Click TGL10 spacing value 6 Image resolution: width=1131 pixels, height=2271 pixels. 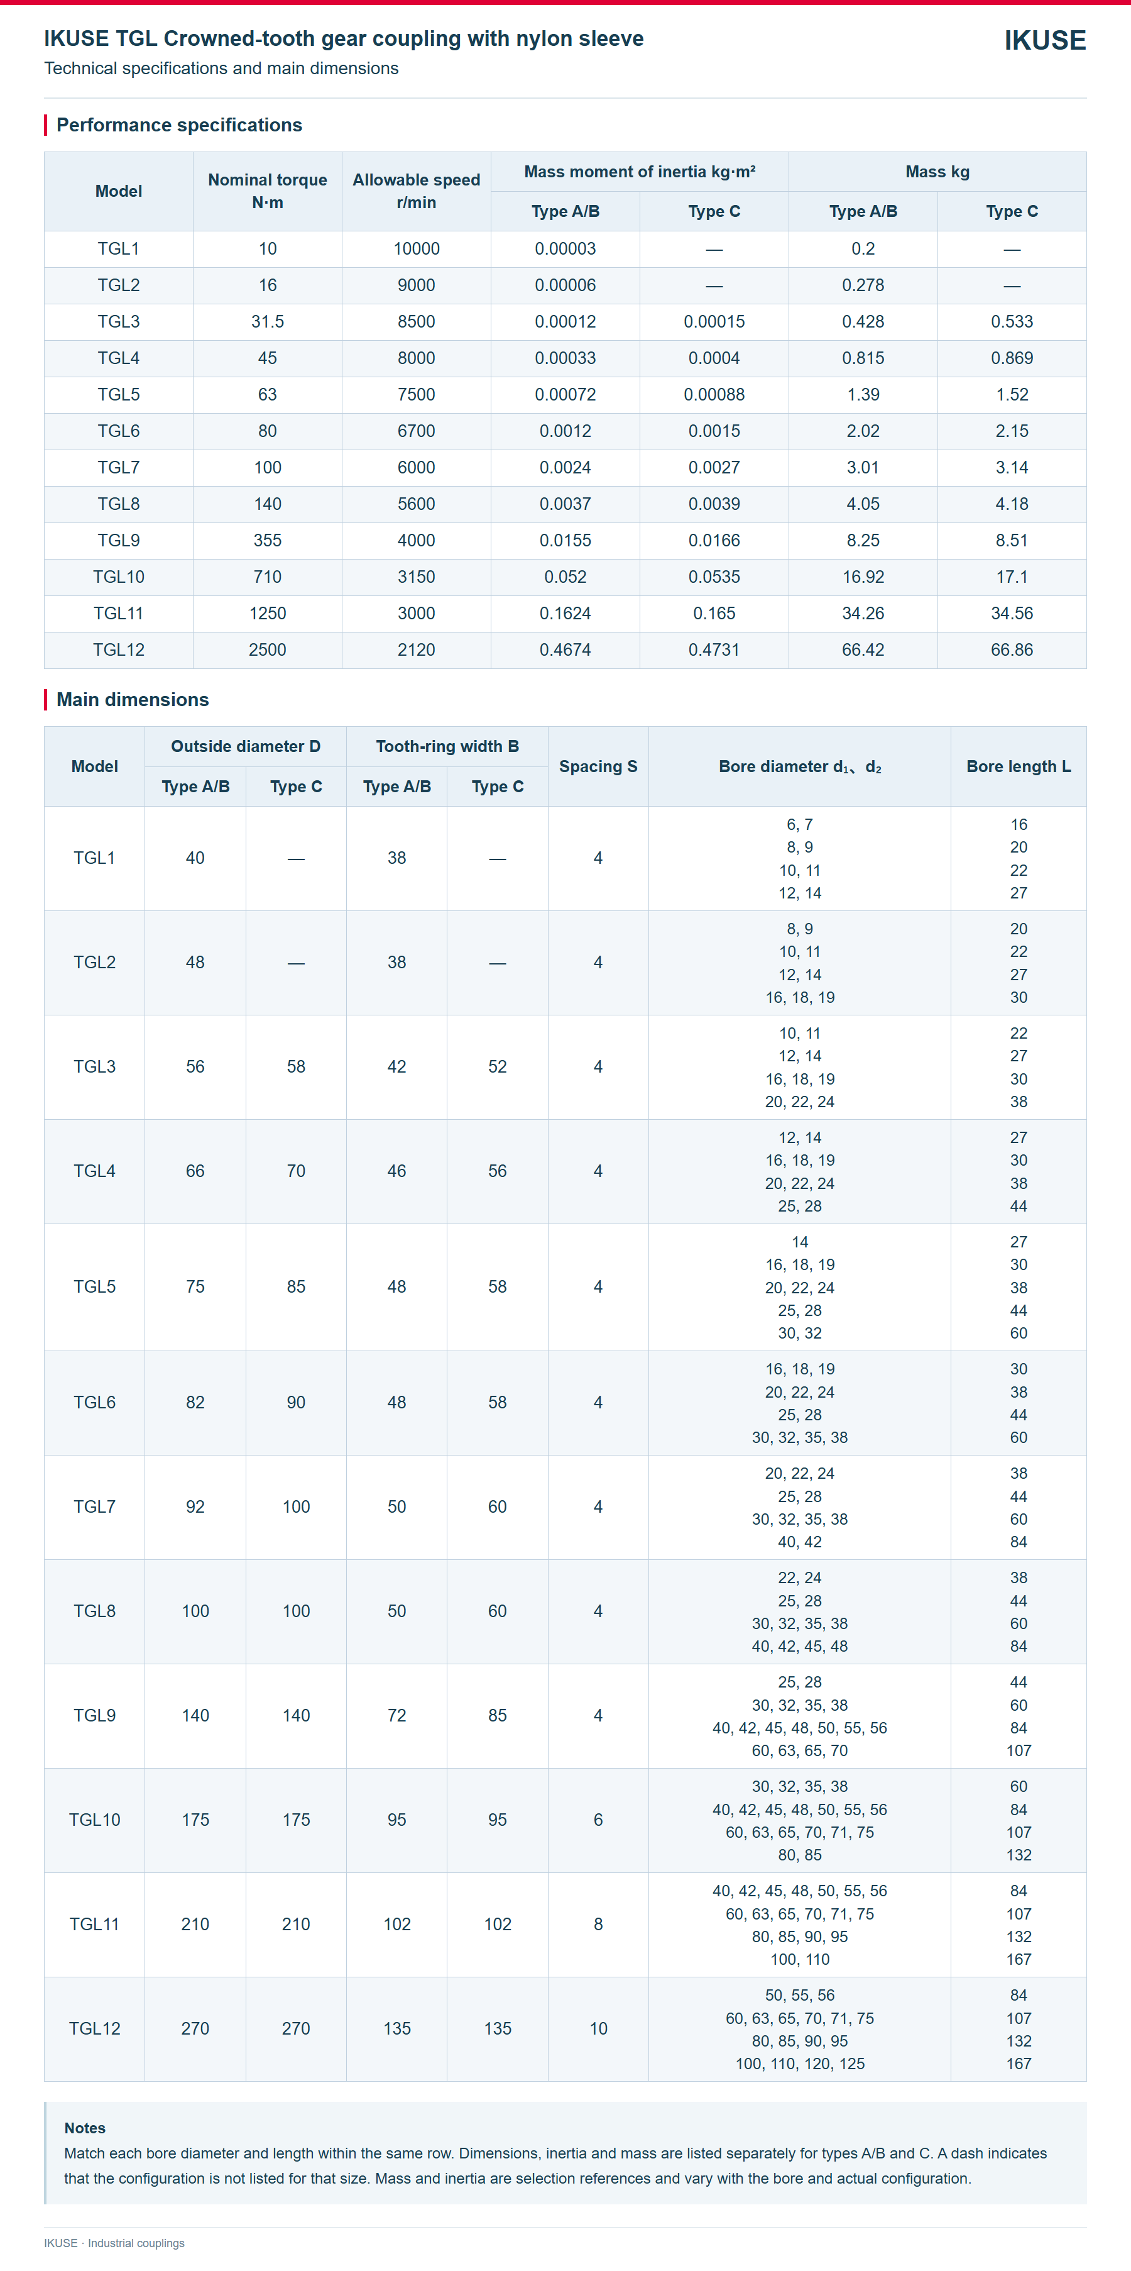point(598,1820)
